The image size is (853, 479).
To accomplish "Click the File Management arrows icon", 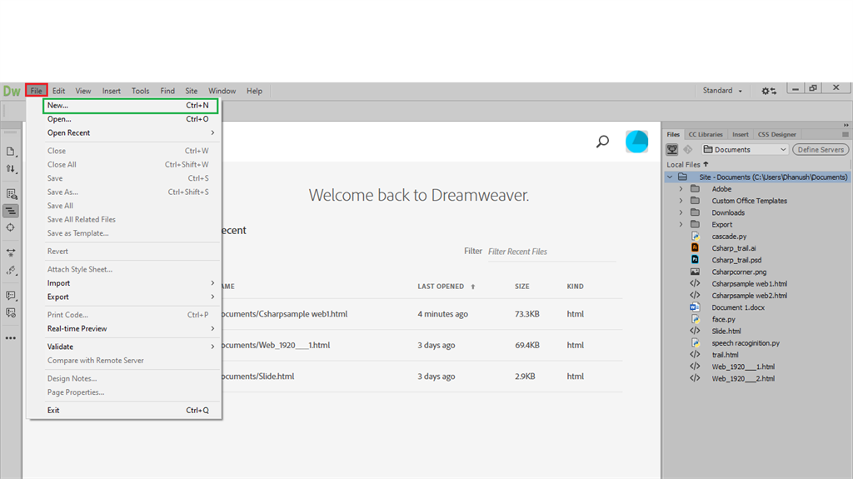I will (x=11, y=169).
